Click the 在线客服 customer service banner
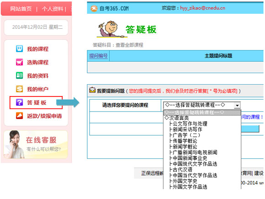The image size is (265, 199). [36, 145]
